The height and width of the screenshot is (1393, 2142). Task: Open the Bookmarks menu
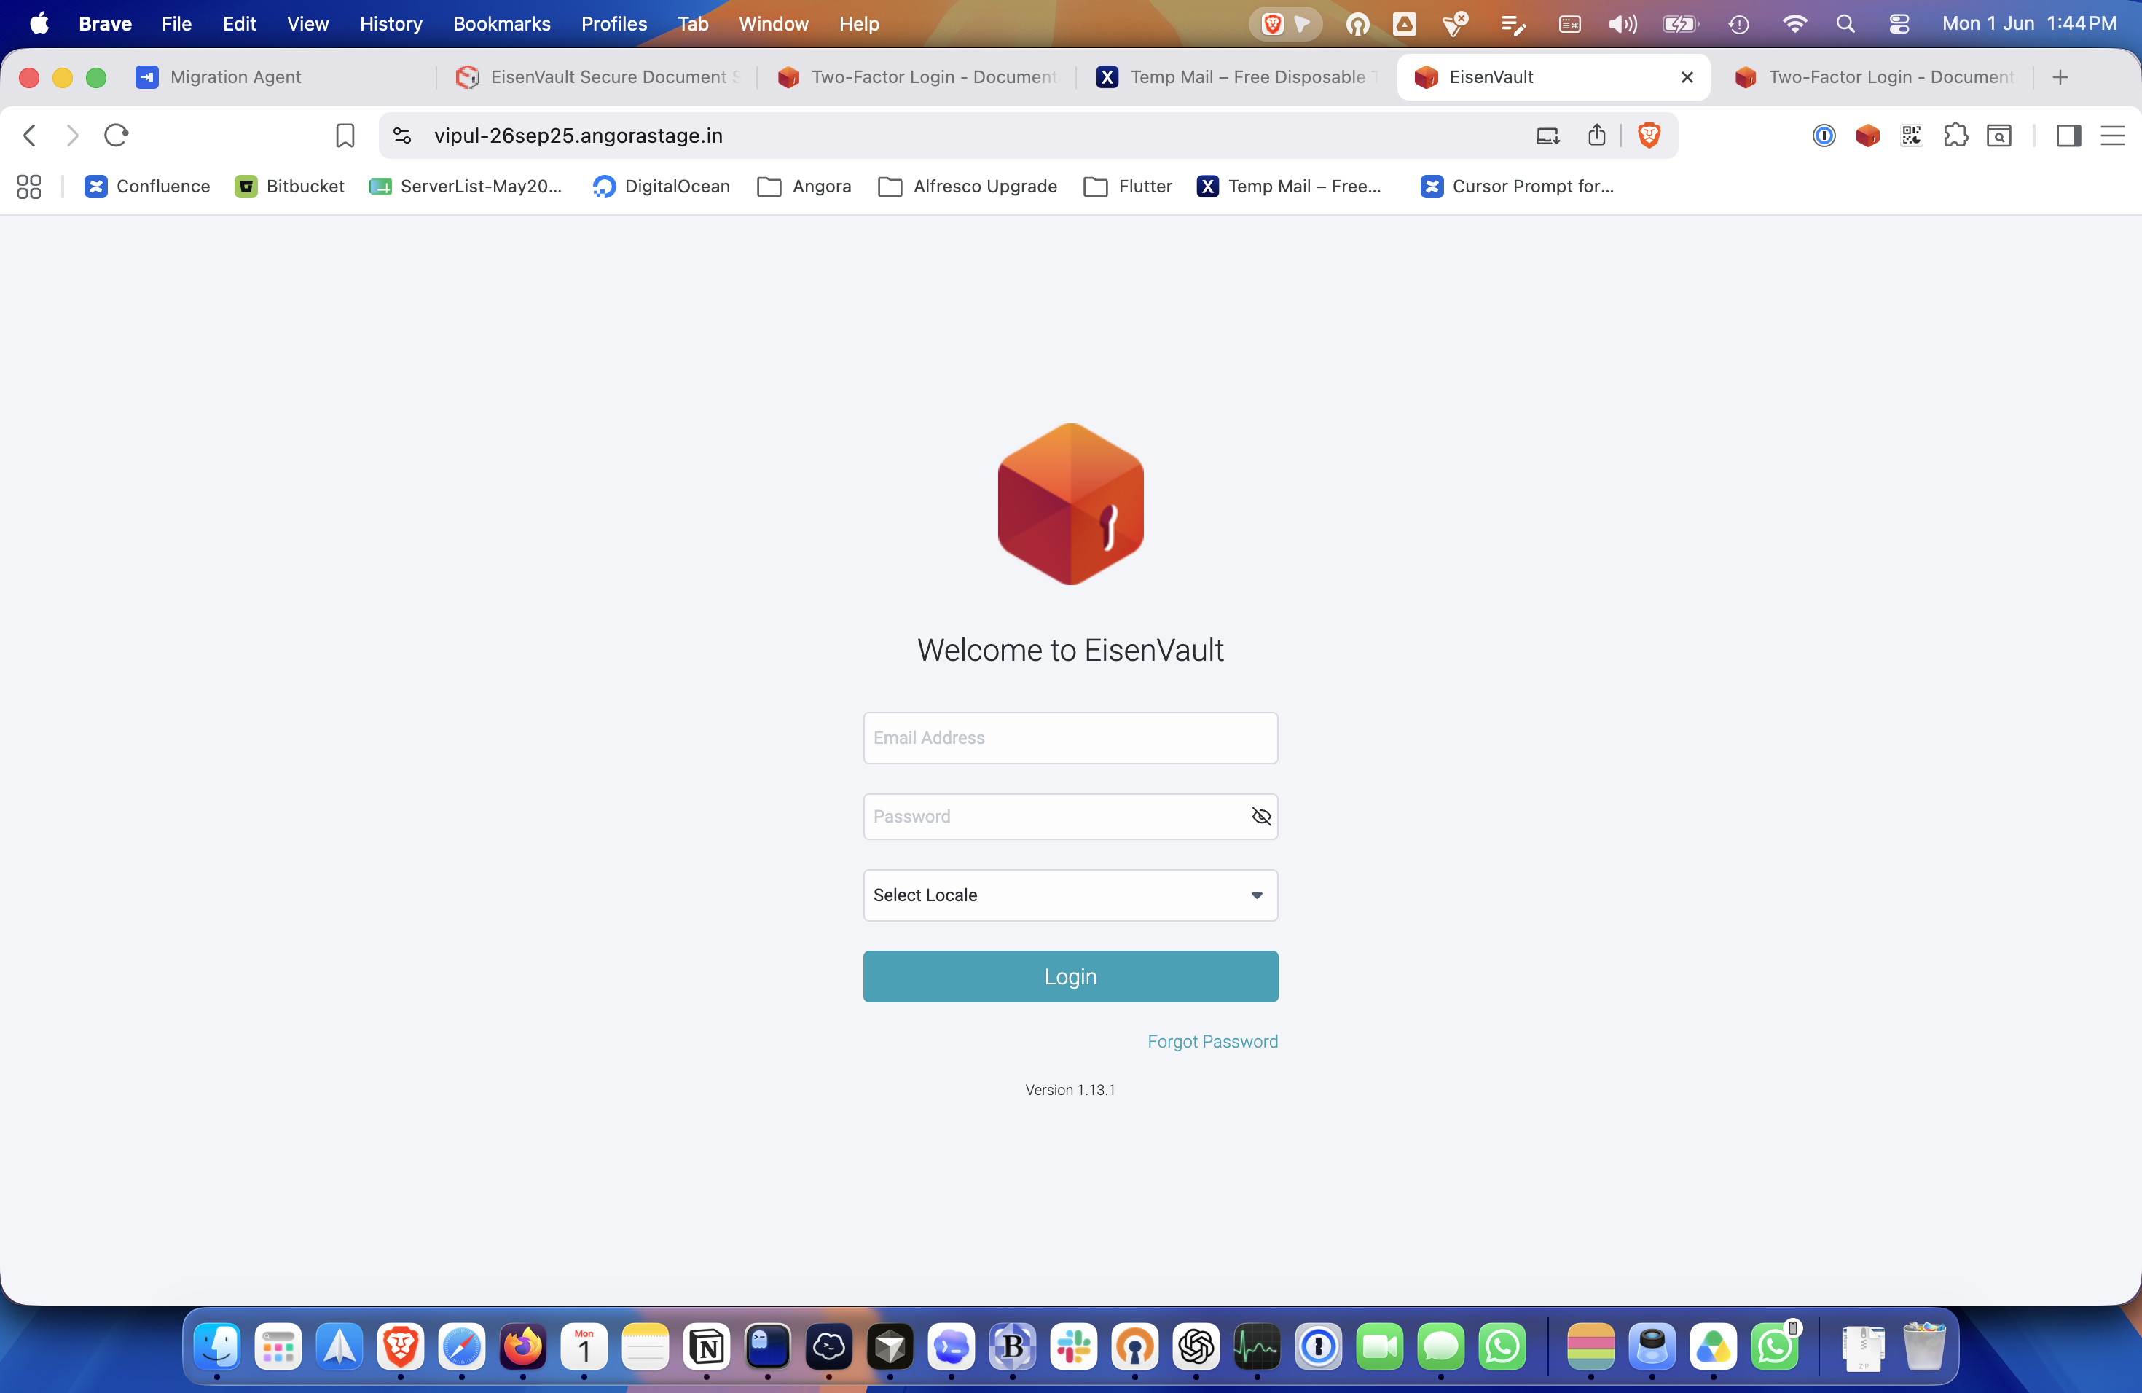(x=501, y=23)
